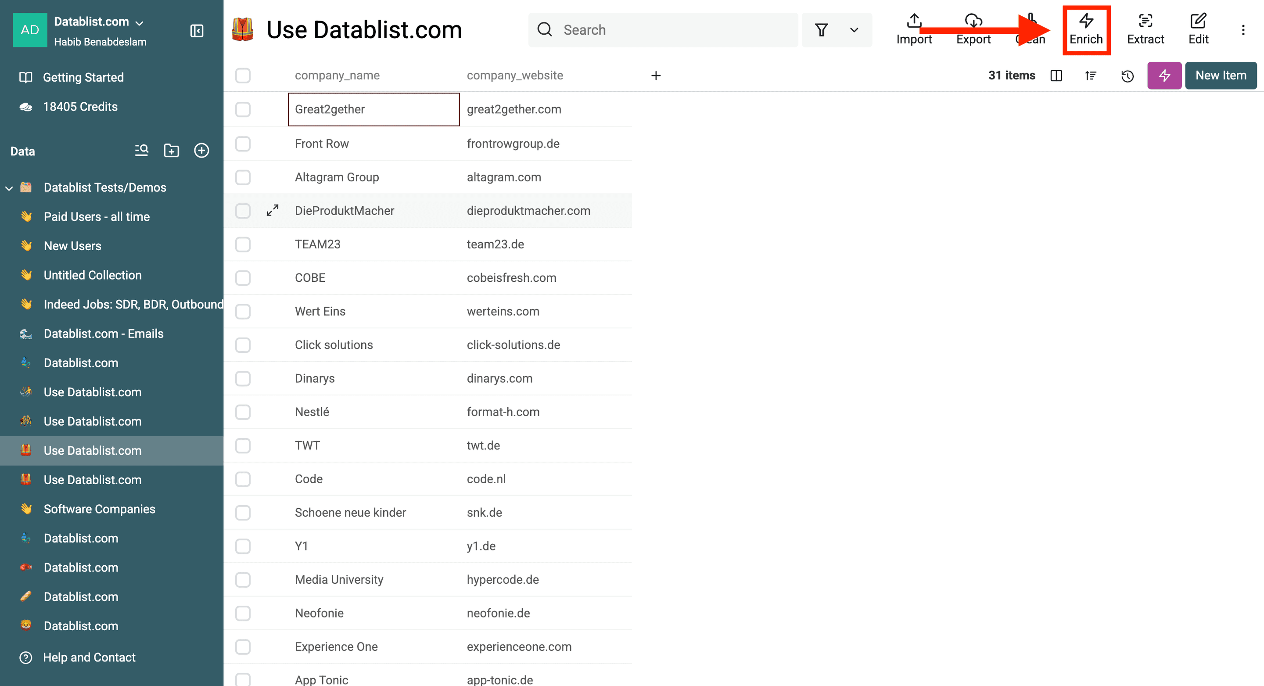The width and height of the screenshot is (1264, 686).
Task: Open the columns layout icon near 31 items
Action: [x=1056, y=75]
